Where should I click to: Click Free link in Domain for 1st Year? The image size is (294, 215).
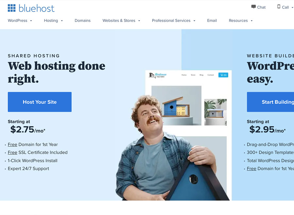point(12,145)
